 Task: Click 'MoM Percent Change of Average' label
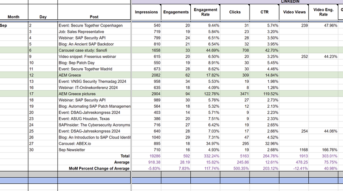(x=94, y=168)
